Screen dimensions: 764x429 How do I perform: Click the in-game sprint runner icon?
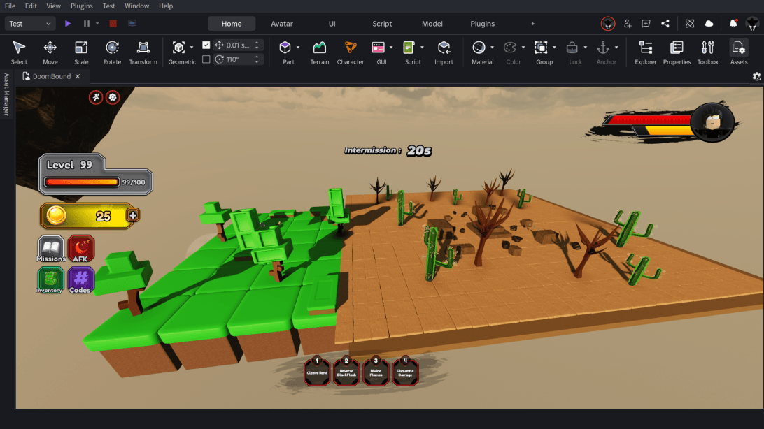coord(96,97)
